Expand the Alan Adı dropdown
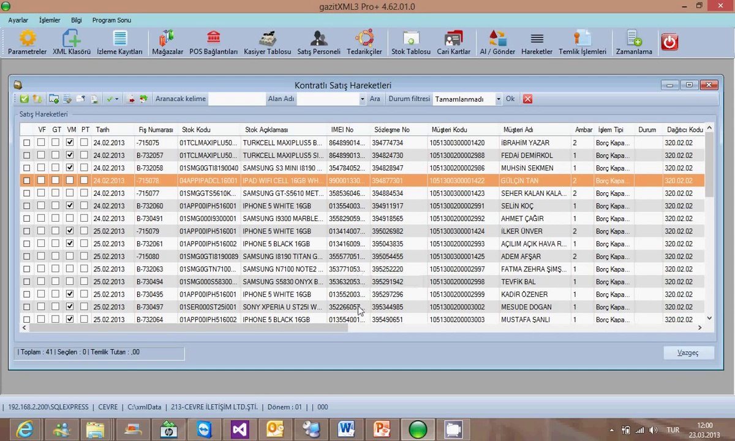The height and width of the screenshot is (441, 735). 363,99
